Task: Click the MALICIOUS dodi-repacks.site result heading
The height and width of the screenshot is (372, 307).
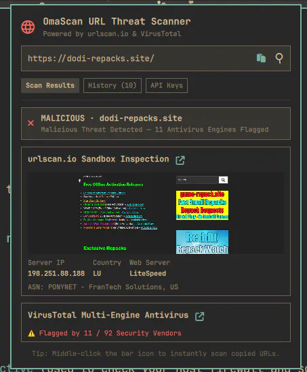Action: [111, 118]
